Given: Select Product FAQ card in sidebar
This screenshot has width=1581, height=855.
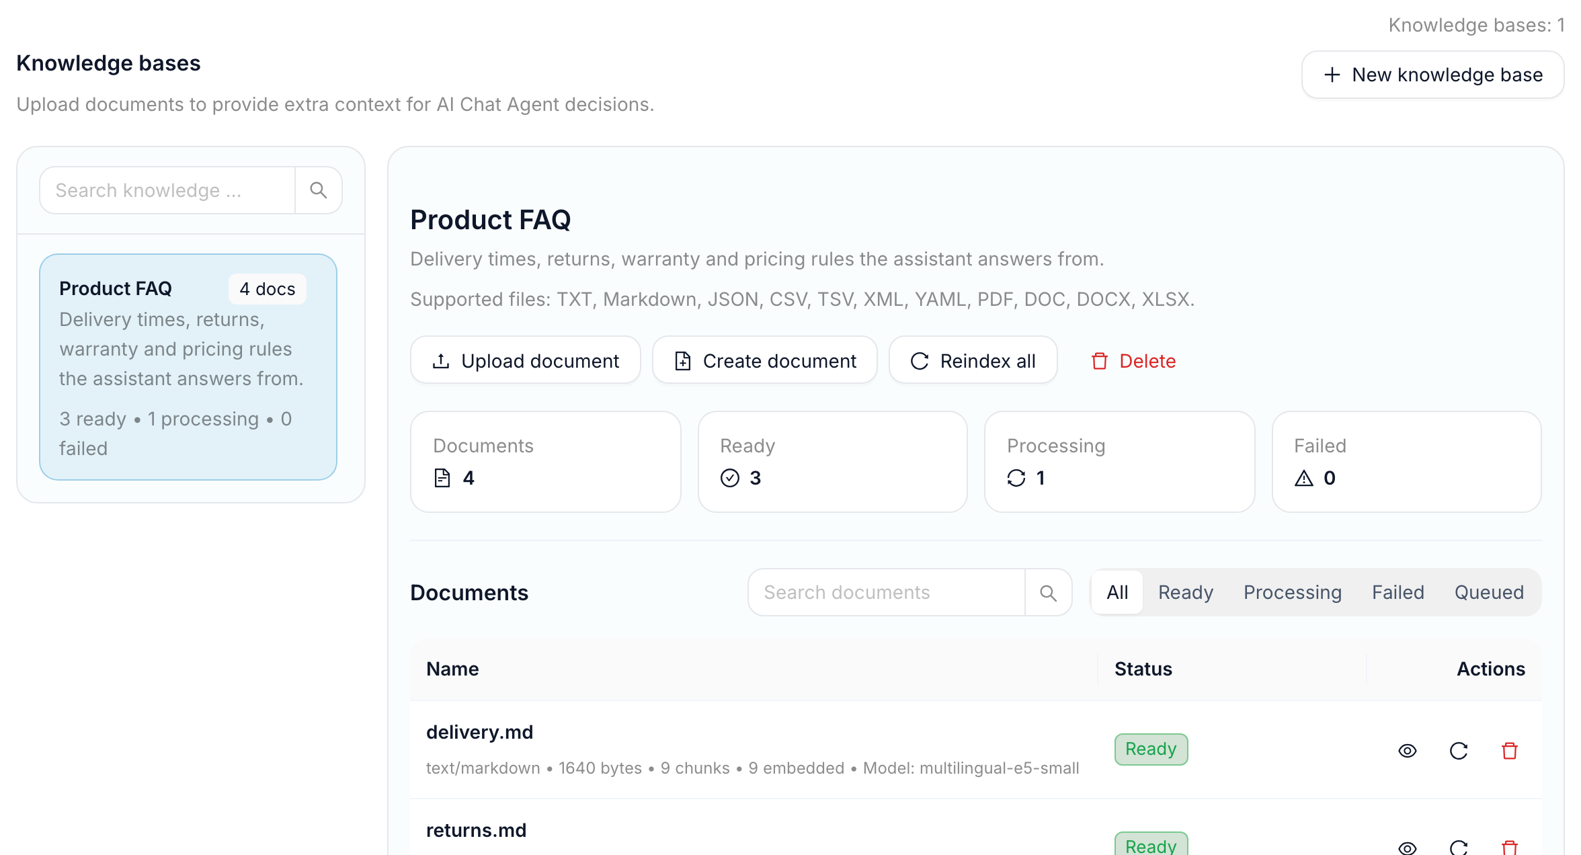Looking at the screenshot, I should point(188,367).
